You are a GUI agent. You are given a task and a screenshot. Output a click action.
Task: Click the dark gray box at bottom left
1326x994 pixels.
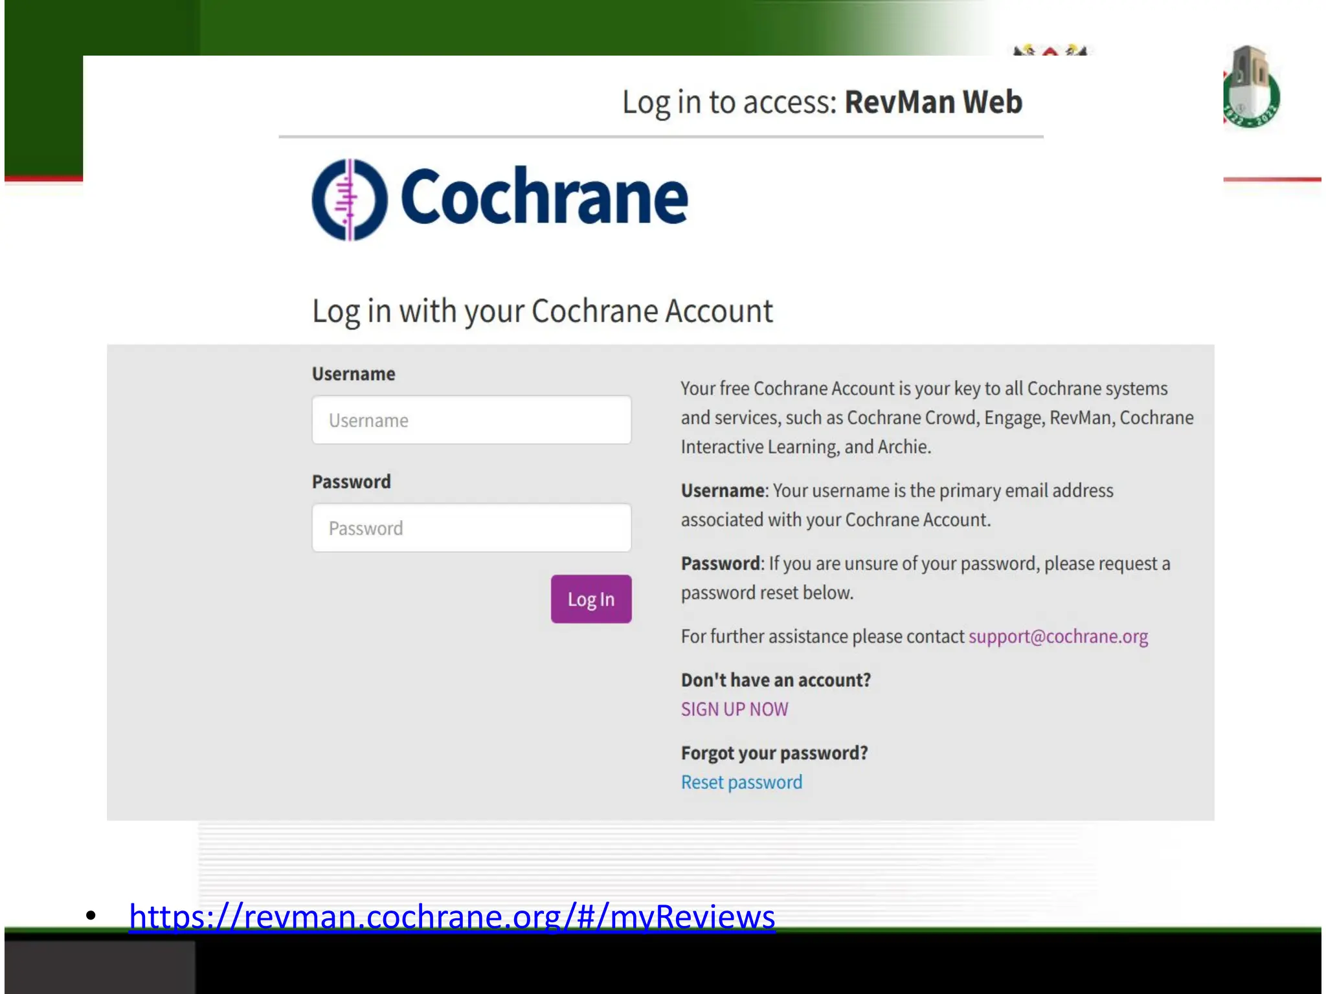point(100,967)
